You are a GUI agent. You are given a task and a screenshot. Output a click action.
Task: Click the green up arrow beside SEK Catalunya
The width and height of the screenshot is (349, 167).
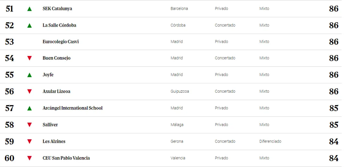(x=29, y=9)
